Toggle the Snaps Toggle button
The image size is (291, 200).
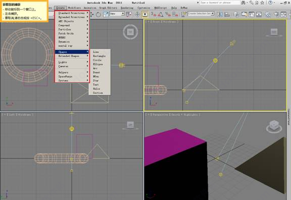click(154, 14)
